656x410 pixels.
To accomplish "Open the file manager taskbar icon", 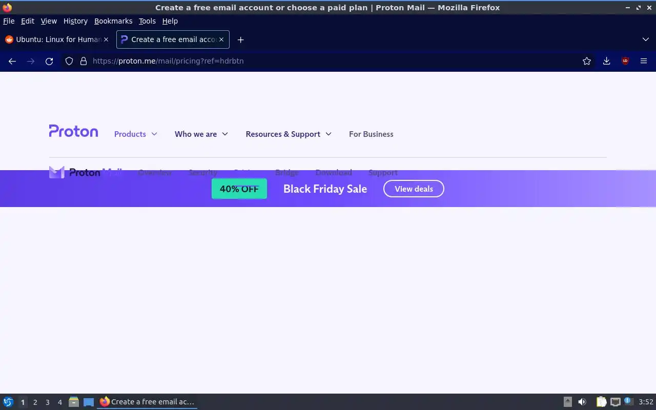I will click(74, 402).
